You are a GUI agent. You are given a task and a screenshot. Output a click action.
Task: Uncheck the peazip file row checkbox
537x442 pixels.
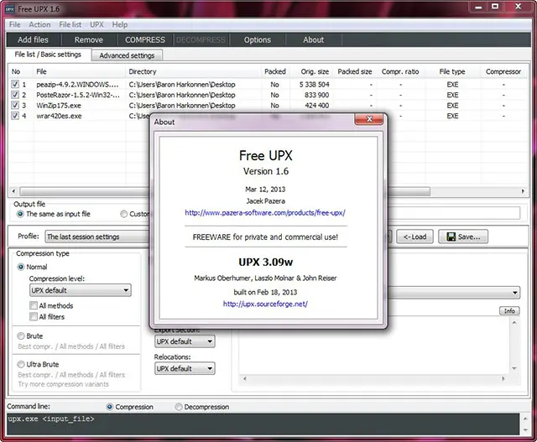15,85
